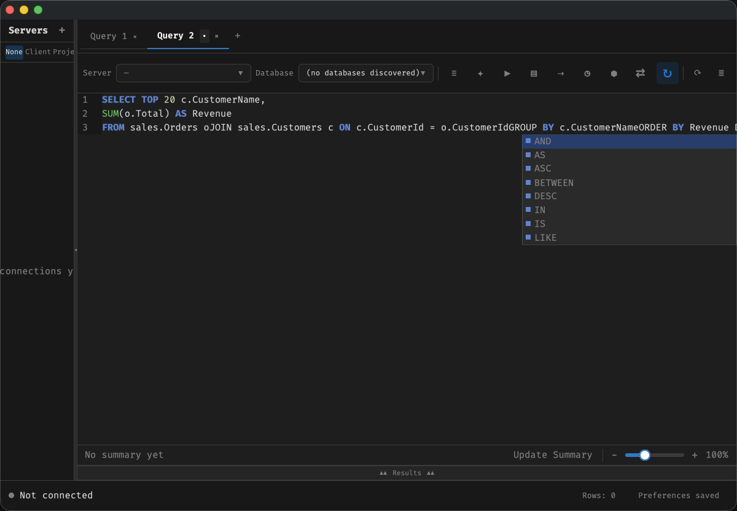737x511 pixels.
Task: Click sales.Orders on line 3
Action: coord(164,128)
